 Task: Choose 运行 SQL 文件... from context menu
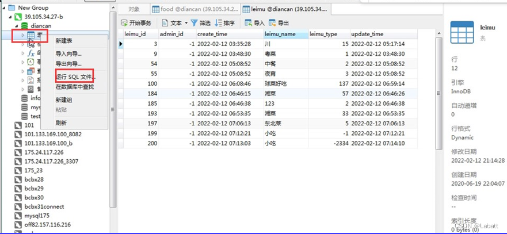point(74,77)
